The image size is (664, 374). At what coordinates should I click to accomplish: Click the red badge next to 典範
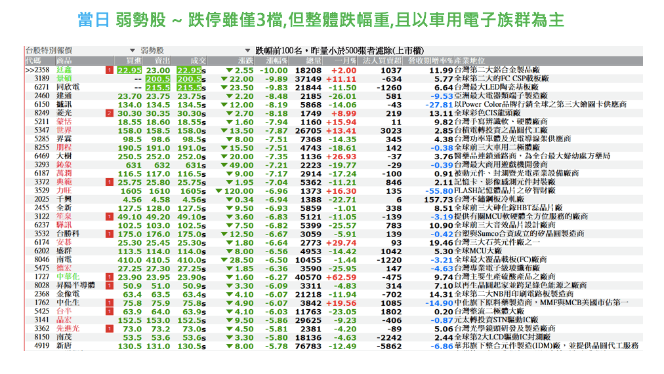109,181
